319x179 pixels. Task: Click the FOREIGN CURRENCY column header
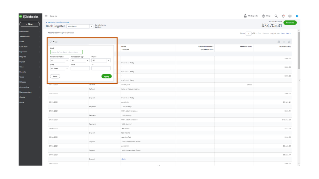click(205, 47)
